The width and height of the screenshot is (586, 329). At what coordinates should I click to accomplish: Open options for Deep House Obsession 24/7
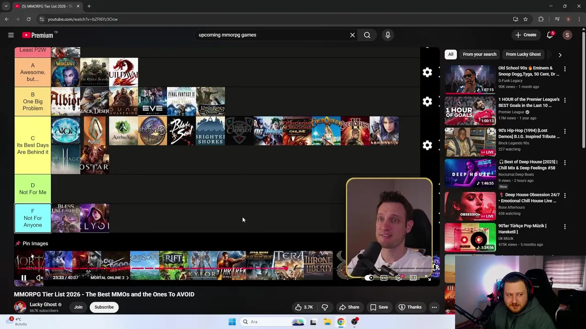564,196
